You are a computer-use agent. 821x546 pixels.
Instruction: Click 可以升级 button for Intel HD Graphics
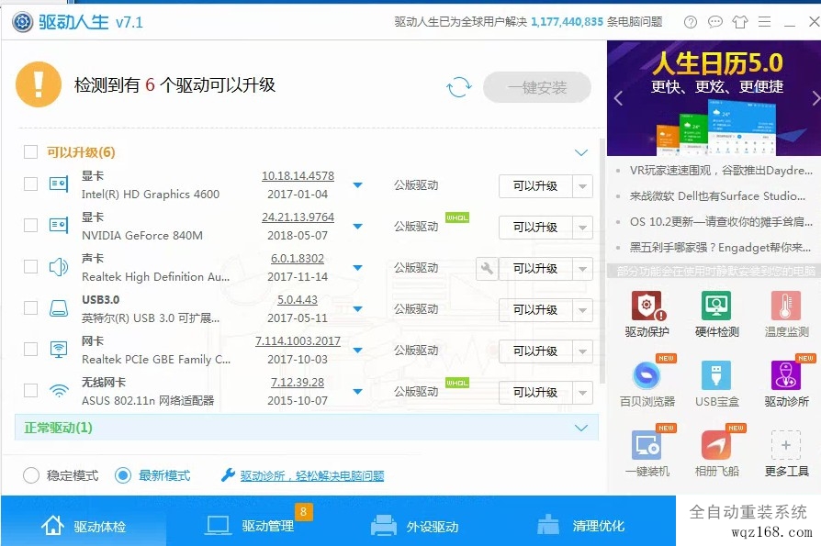(535, 186)
